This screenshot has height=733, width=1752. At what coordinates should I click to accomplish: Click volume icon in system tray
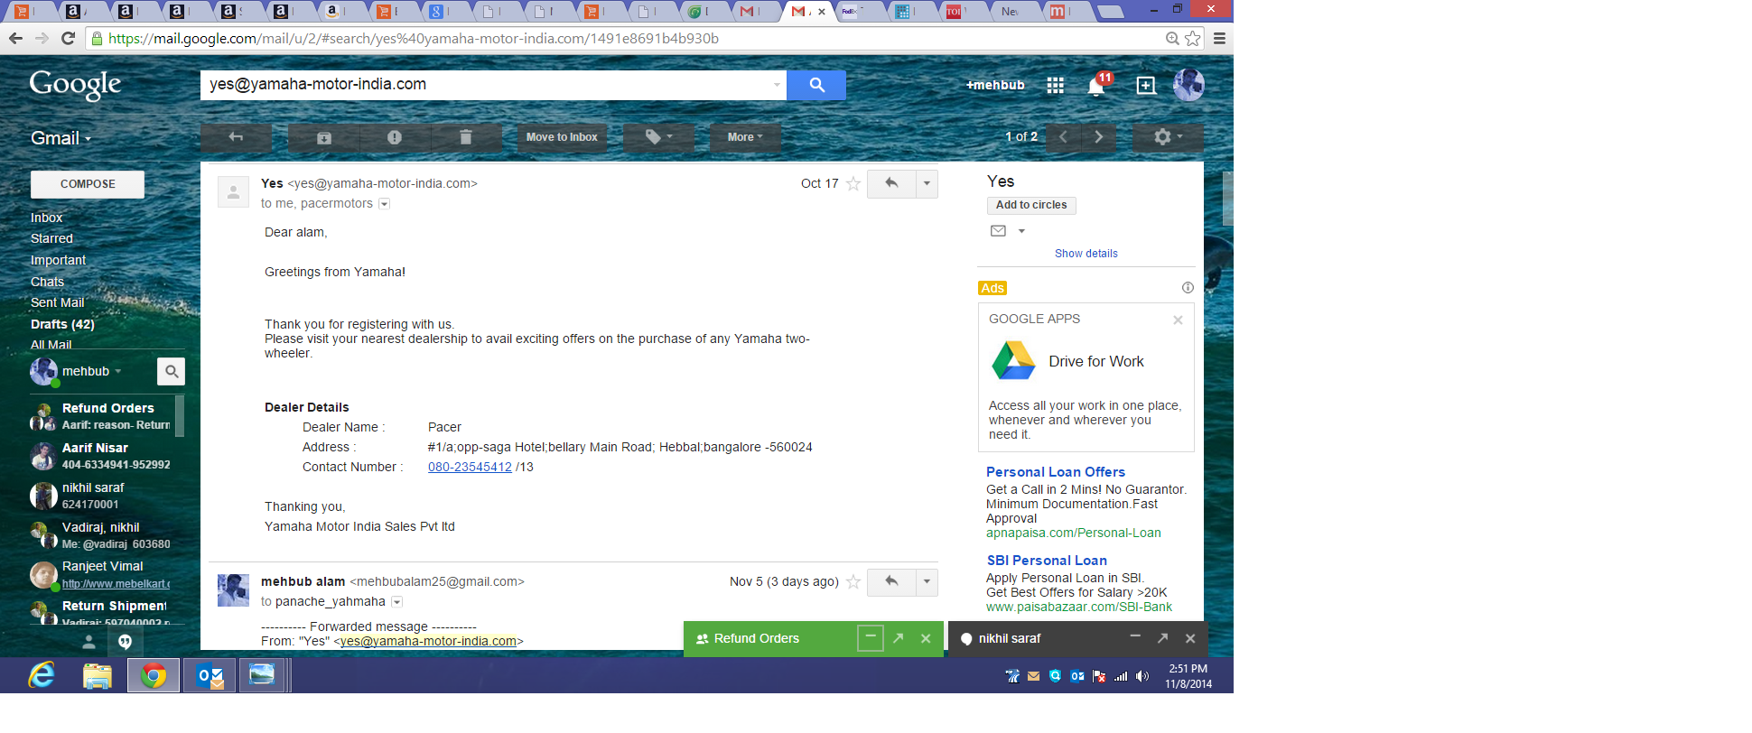coord(1142,676)
